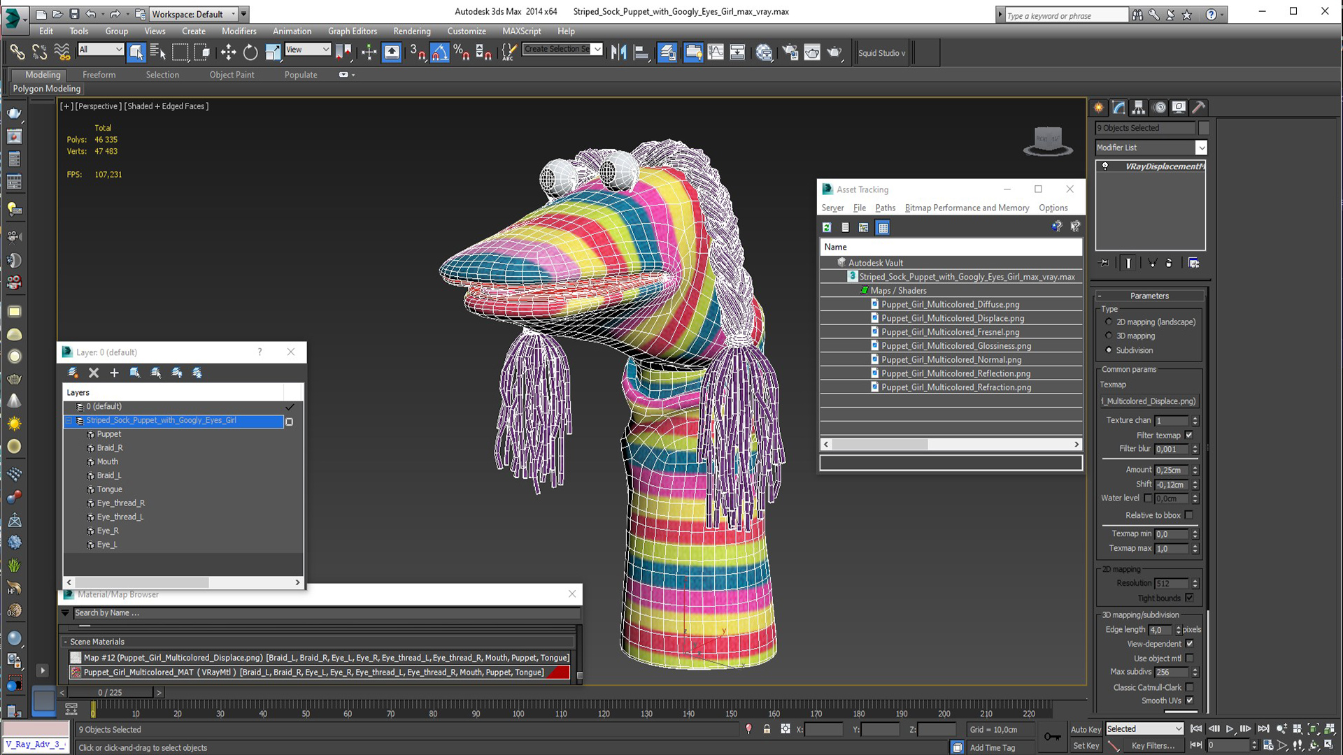The width and height of the screenshot is (1343, 755).
Task: Open the Rendering menu
Action: [411, 31]
